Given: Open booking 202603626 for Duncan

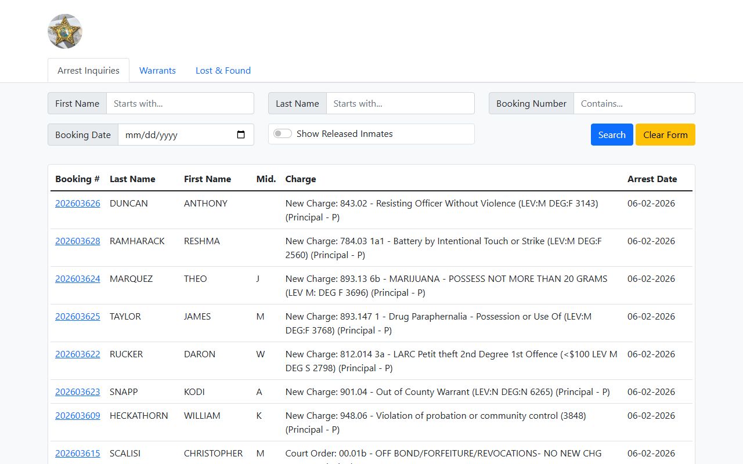Looking at the screenshot, I should (x=78, y=203).
